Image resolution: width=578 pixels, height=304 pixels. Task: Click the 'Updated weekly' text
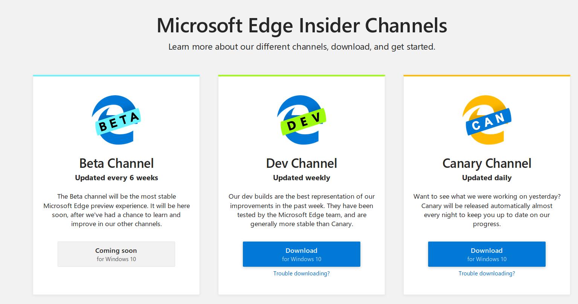click(302, 178)
